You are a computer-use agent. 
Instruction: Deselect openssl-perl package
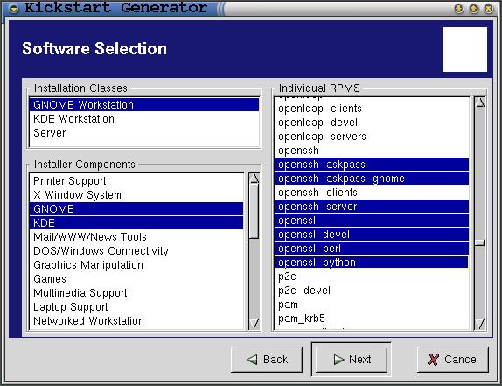tap(372, 249)
